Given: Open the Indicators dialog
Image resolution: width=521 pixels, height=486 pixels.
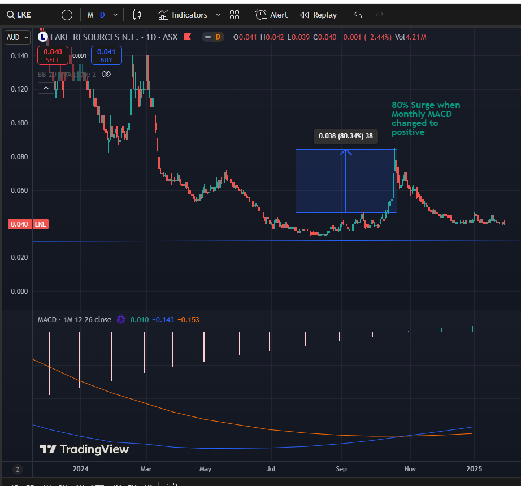Looking at the screenshot, I should (x=183, y=15).
